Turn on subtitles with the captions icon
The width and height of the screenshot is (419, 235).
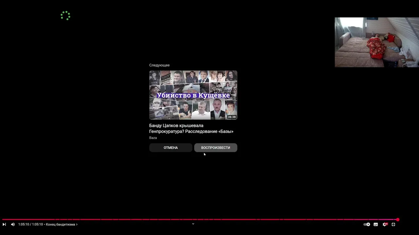tap(376, 224)
